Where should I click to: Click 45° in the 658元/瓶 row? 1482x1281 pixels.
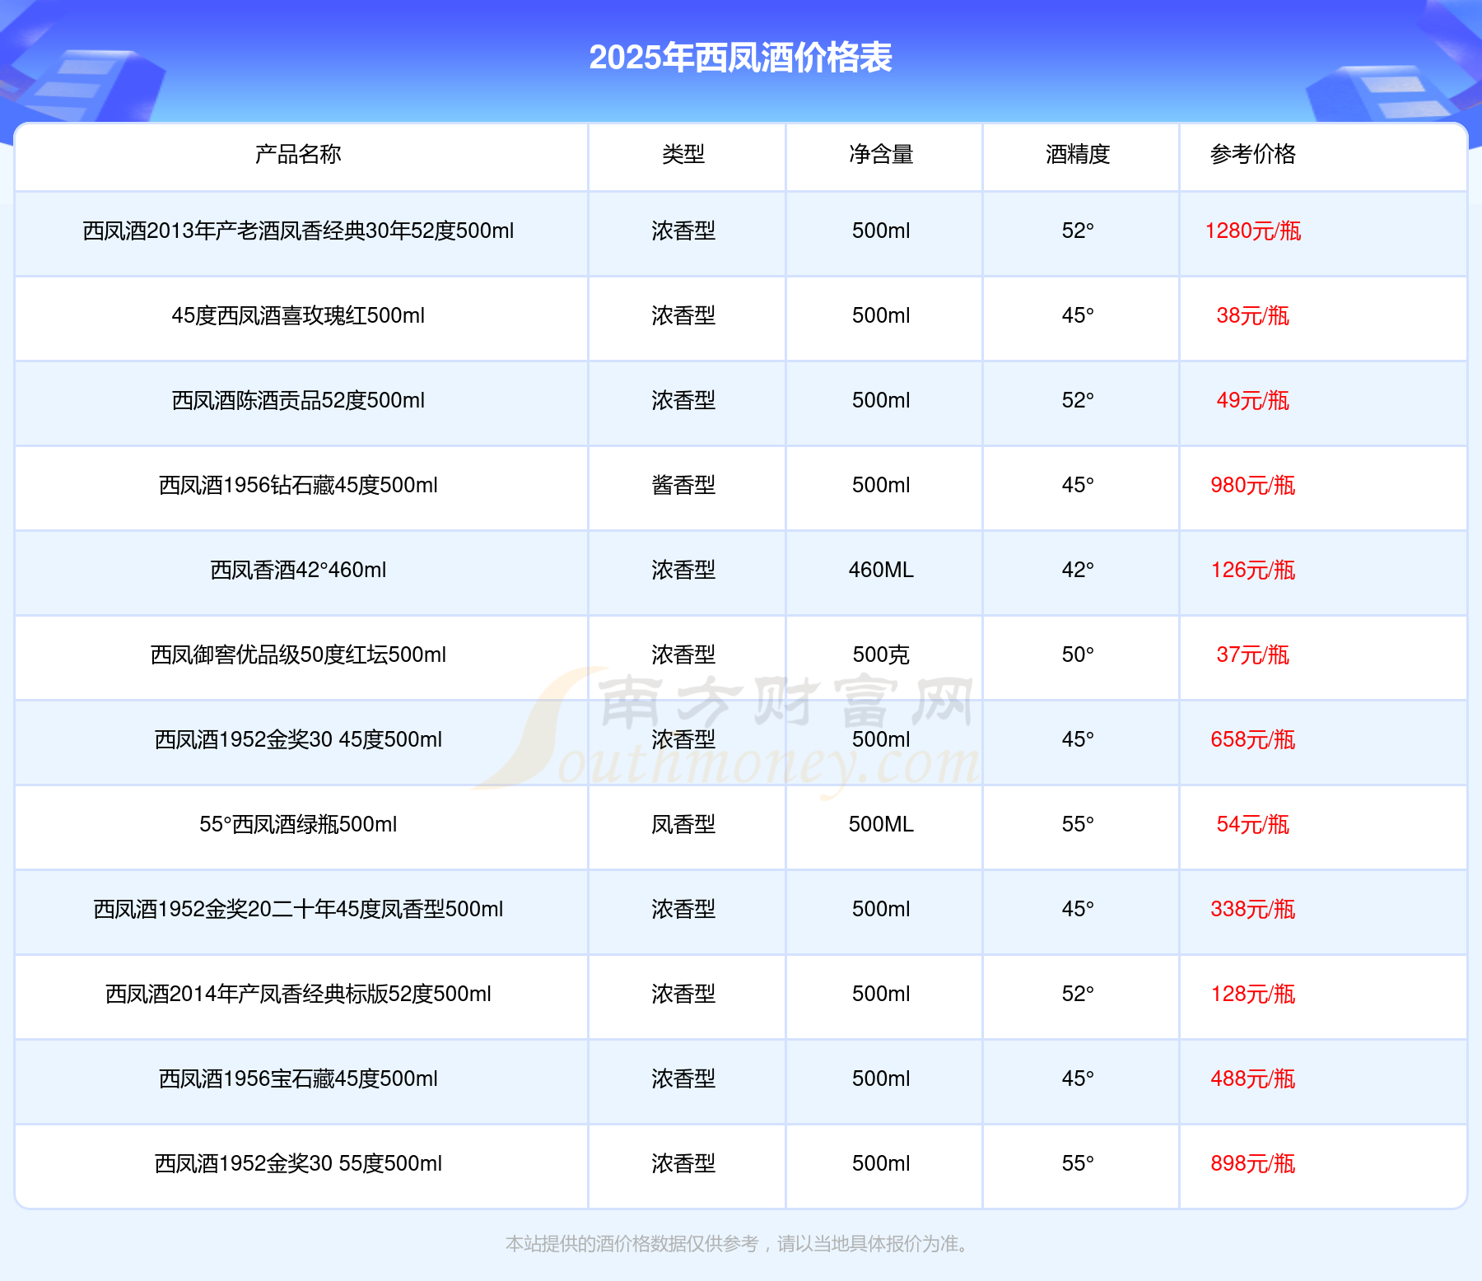click(1078, 739)
